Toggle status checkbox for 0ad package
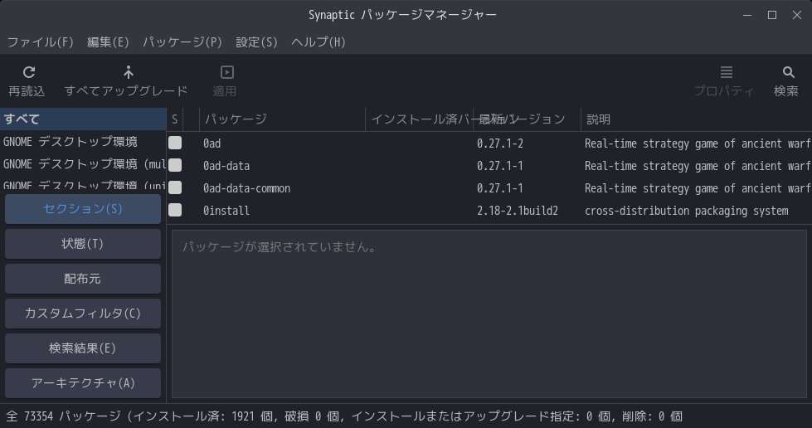 [x=175, y=143]
